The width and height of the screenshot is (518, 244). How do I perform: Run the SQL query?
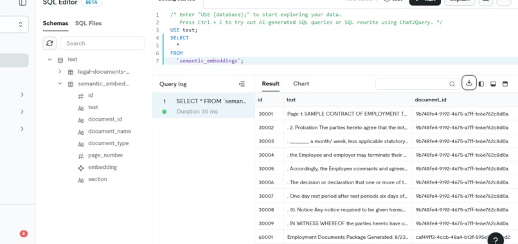(x=425, y=1)
